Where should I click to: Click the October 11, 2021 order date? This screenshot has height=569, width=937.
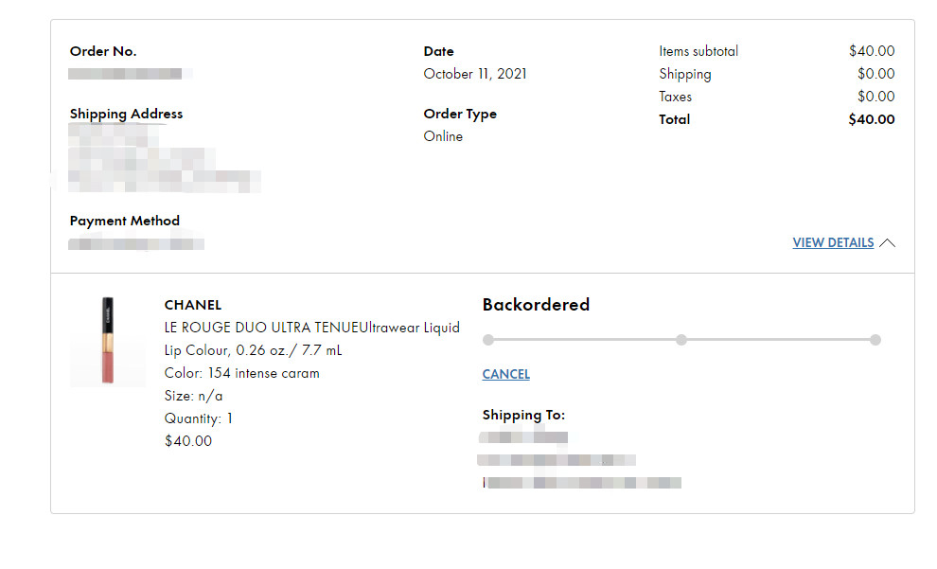[475, 74]
